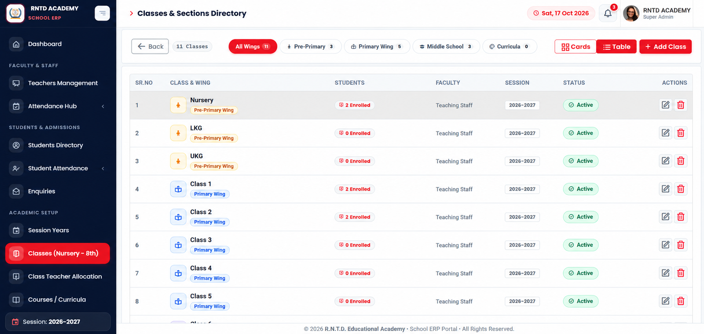
Task: Click the Pre-Primary Wing tag under UKG
Action: coord(214,166)
